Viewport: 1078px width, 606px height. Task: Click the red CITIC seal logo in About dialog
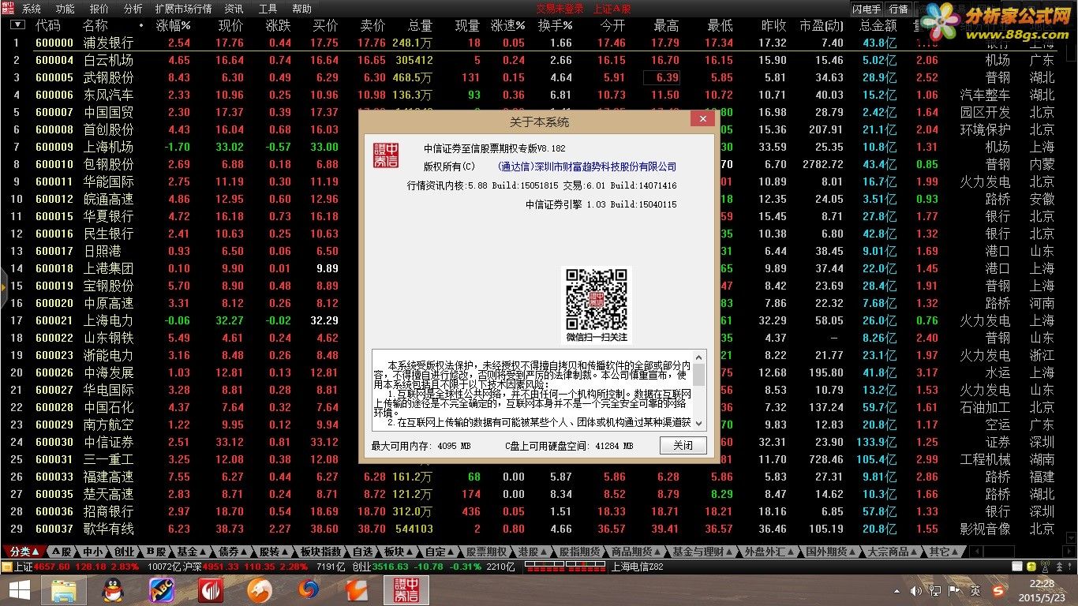386,155
